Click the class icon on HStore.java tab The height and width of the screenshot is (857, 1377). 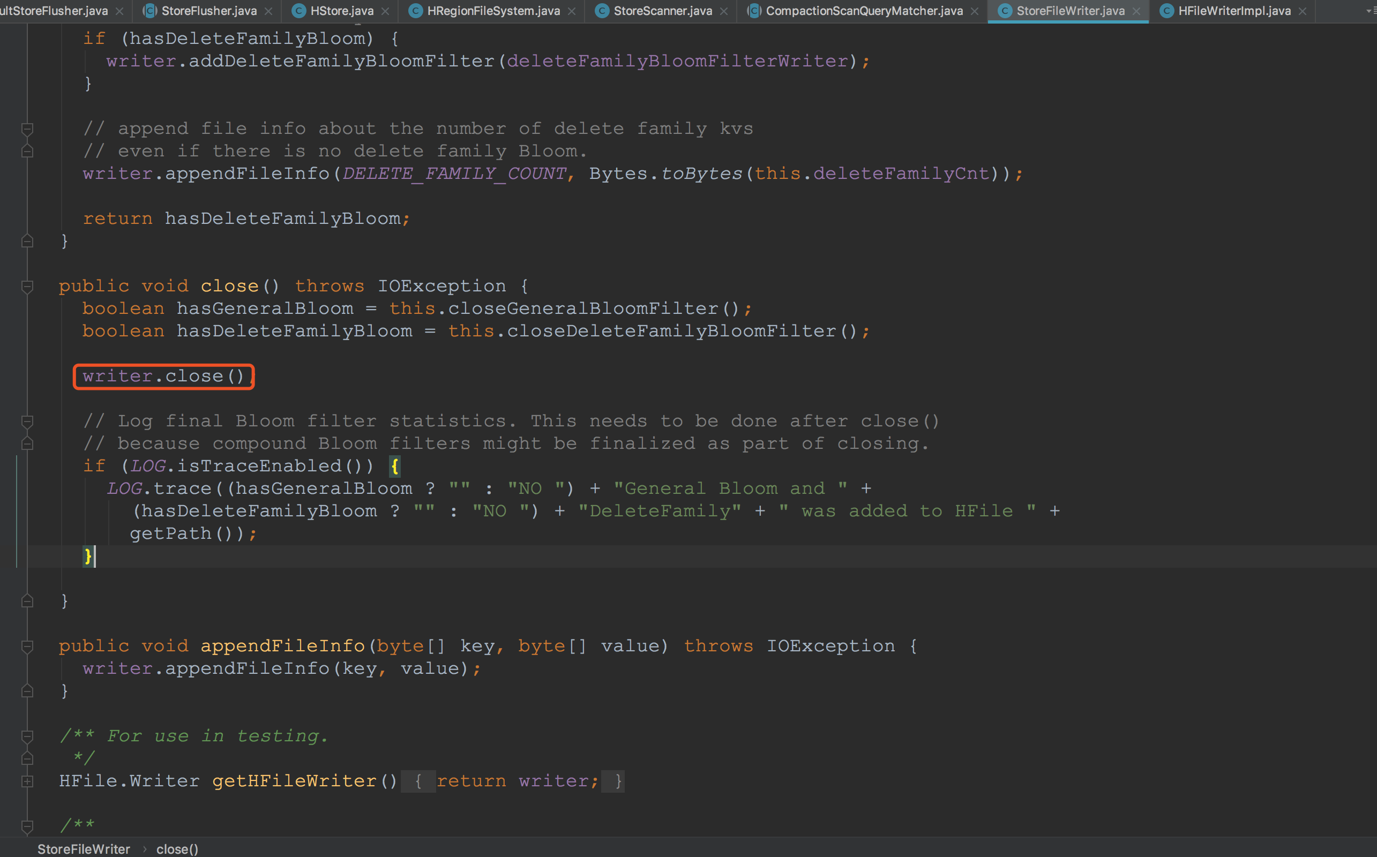click(299, 11)
